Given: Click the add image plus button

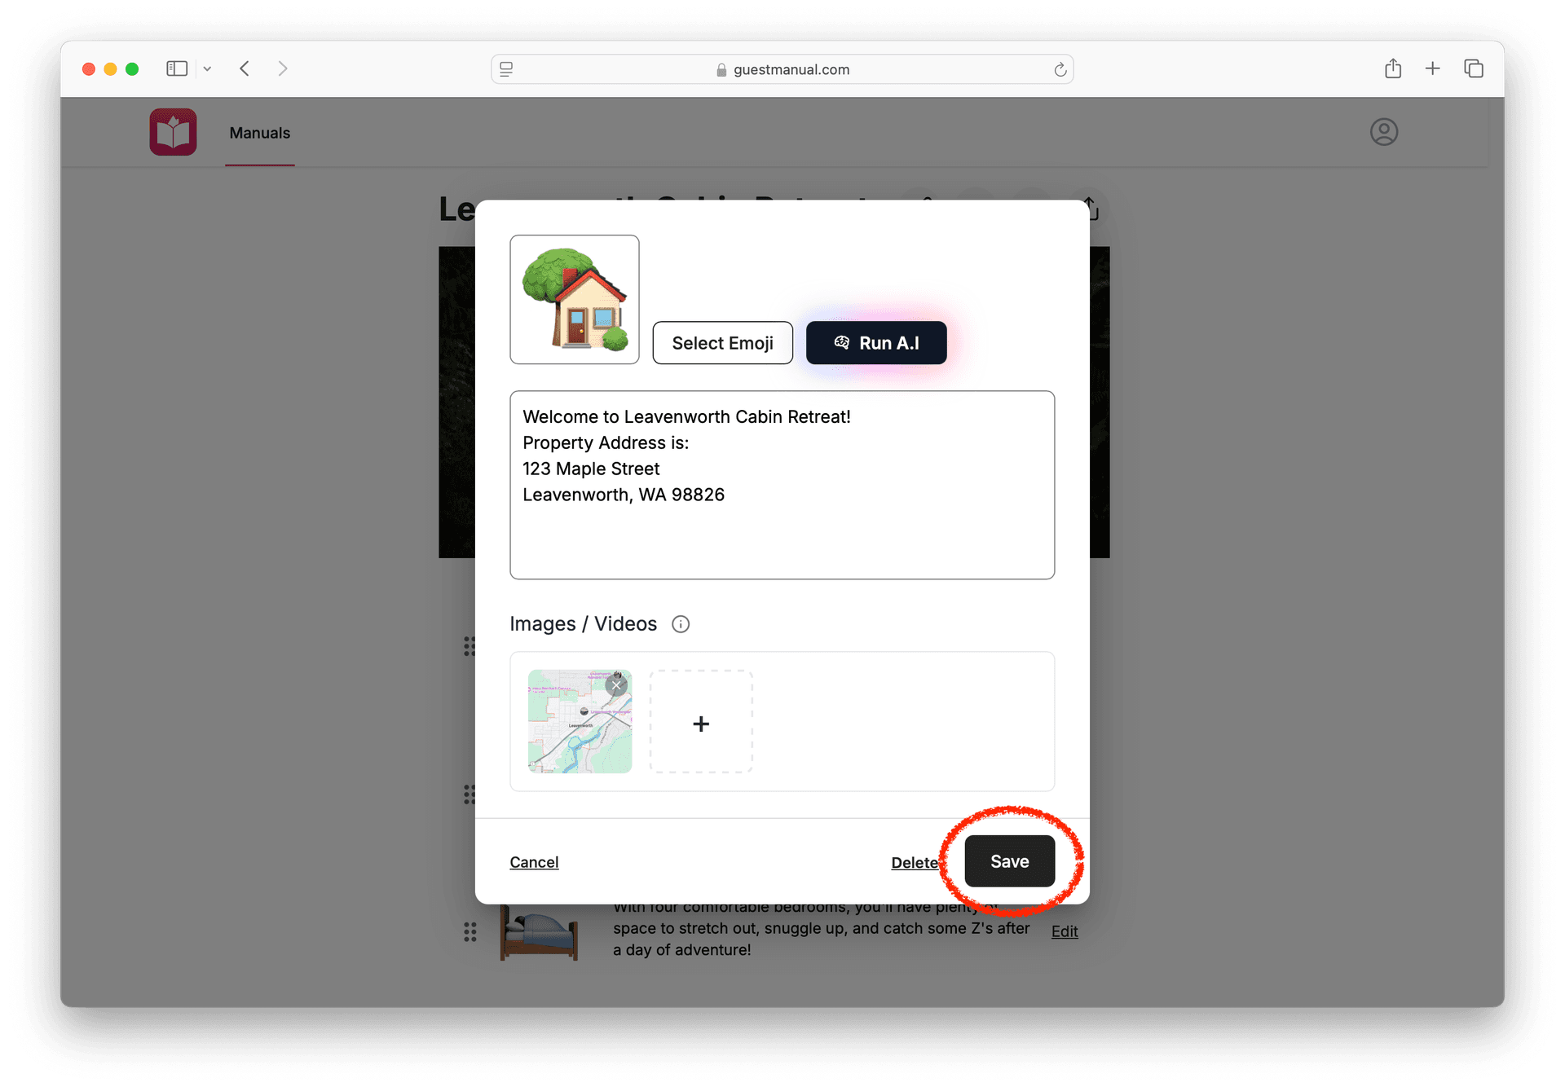Looking at the screenshot, I should [x=703, y=723].
